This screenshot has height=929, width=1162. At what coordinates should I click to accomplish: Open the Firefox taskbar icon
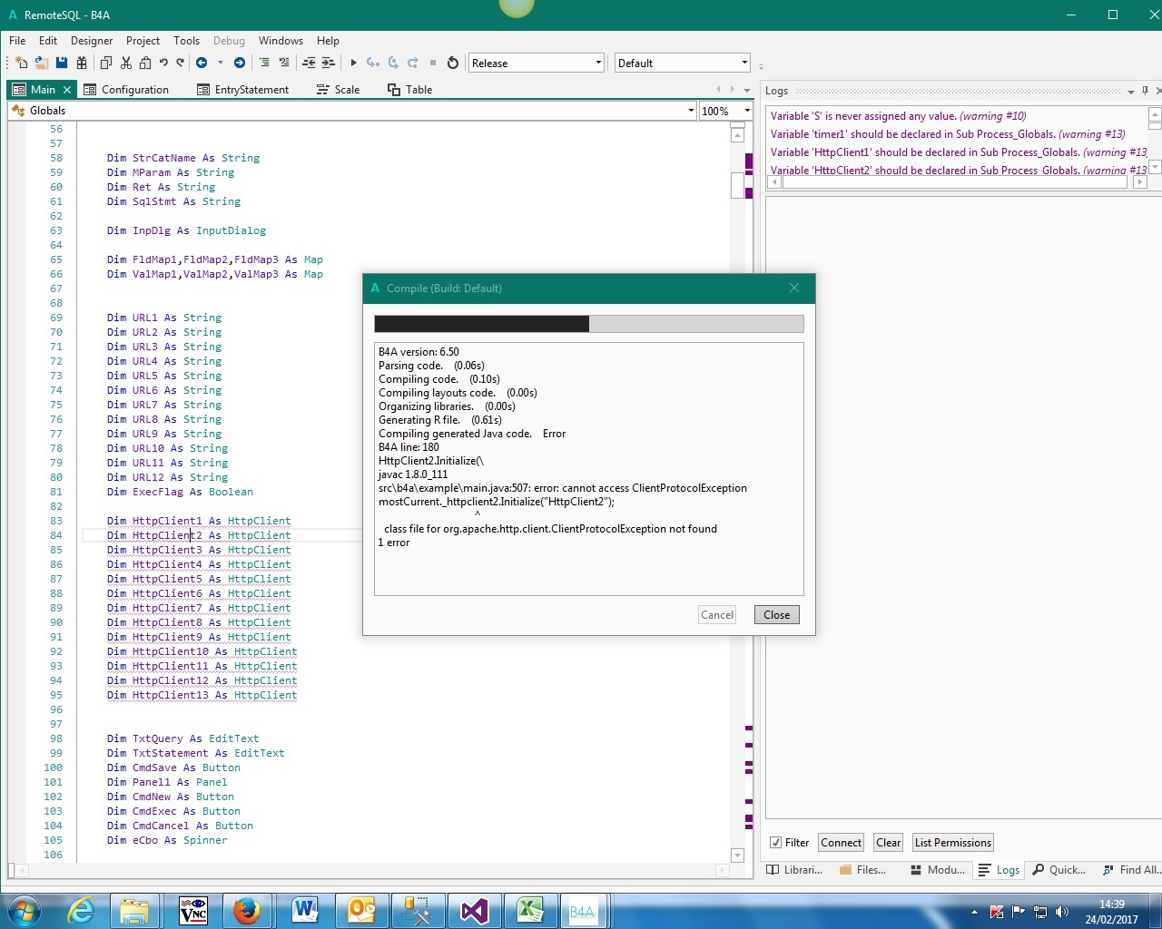[246, 911]
